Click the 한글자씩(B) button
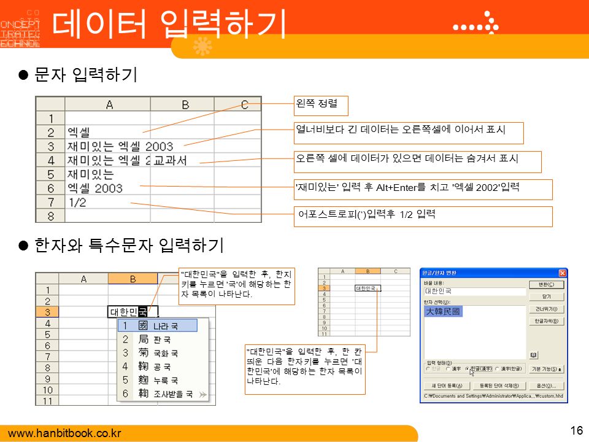Image resolution: width=589 pixels, height=442 pixels. click(x=547, y=321)
